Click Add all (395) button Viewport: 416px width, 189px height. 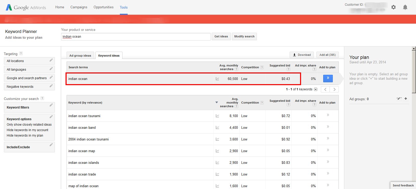click(327, 55)
